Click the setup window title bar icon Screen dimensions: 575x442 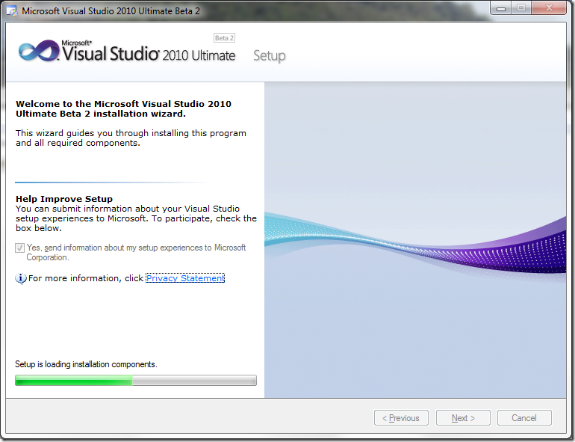(12, 11)
